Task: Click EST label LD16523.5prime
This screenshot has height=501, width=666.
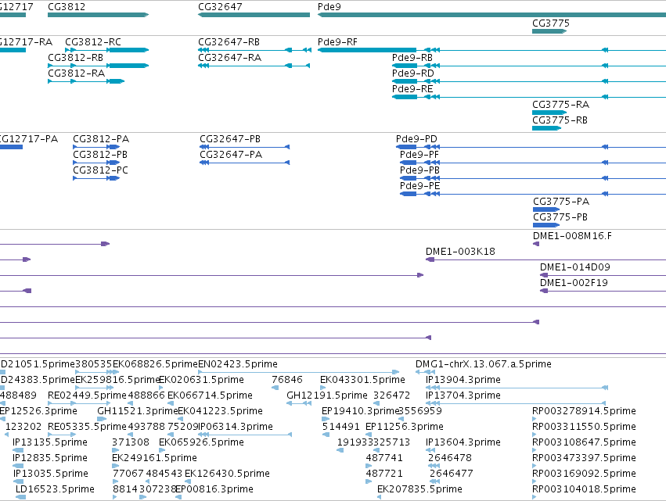Action: [x=56, y=489]
